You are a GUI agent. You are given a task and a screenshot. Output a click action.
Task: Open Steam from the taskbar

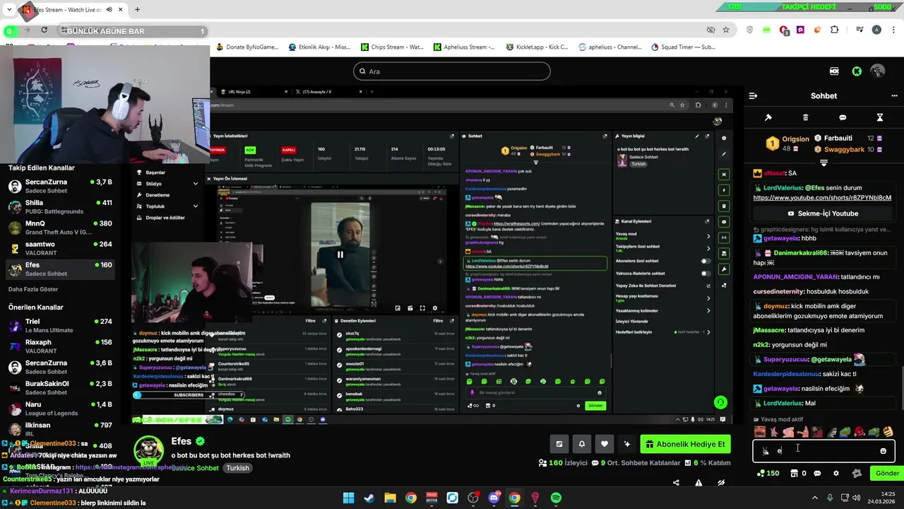click(x=369, y=498)
